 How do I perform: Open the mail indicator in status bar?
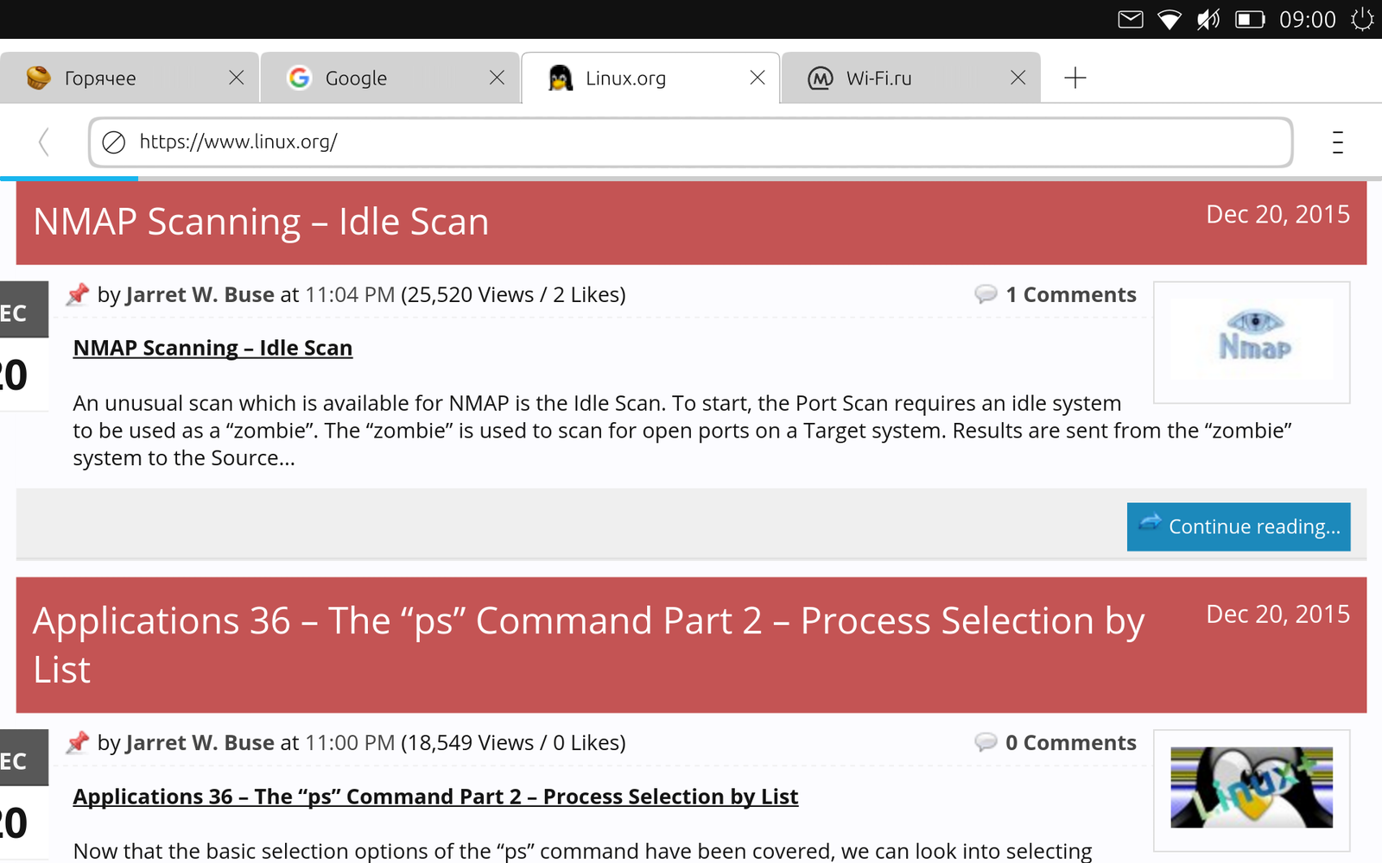coord(1131,19)
